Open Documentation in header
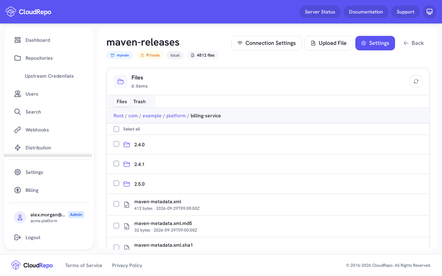Screen dimensions: 442x276 pyautogui.click(x=366, y=12)
